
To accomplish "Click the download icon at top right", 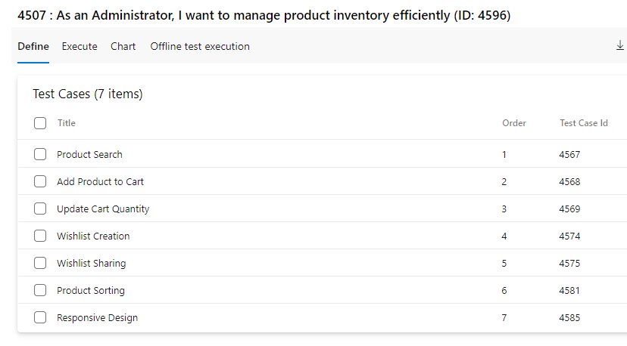I will click(619, 45).
